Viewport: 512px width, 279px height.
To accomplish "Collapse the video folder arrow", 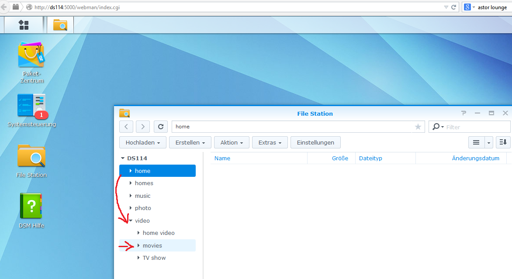I will pos(131,220).
